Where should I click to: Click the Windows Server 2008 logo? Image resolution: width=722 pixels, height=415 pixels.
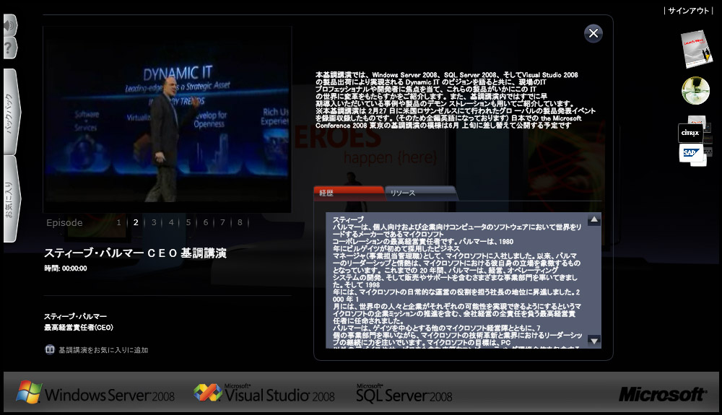(96, 393)
